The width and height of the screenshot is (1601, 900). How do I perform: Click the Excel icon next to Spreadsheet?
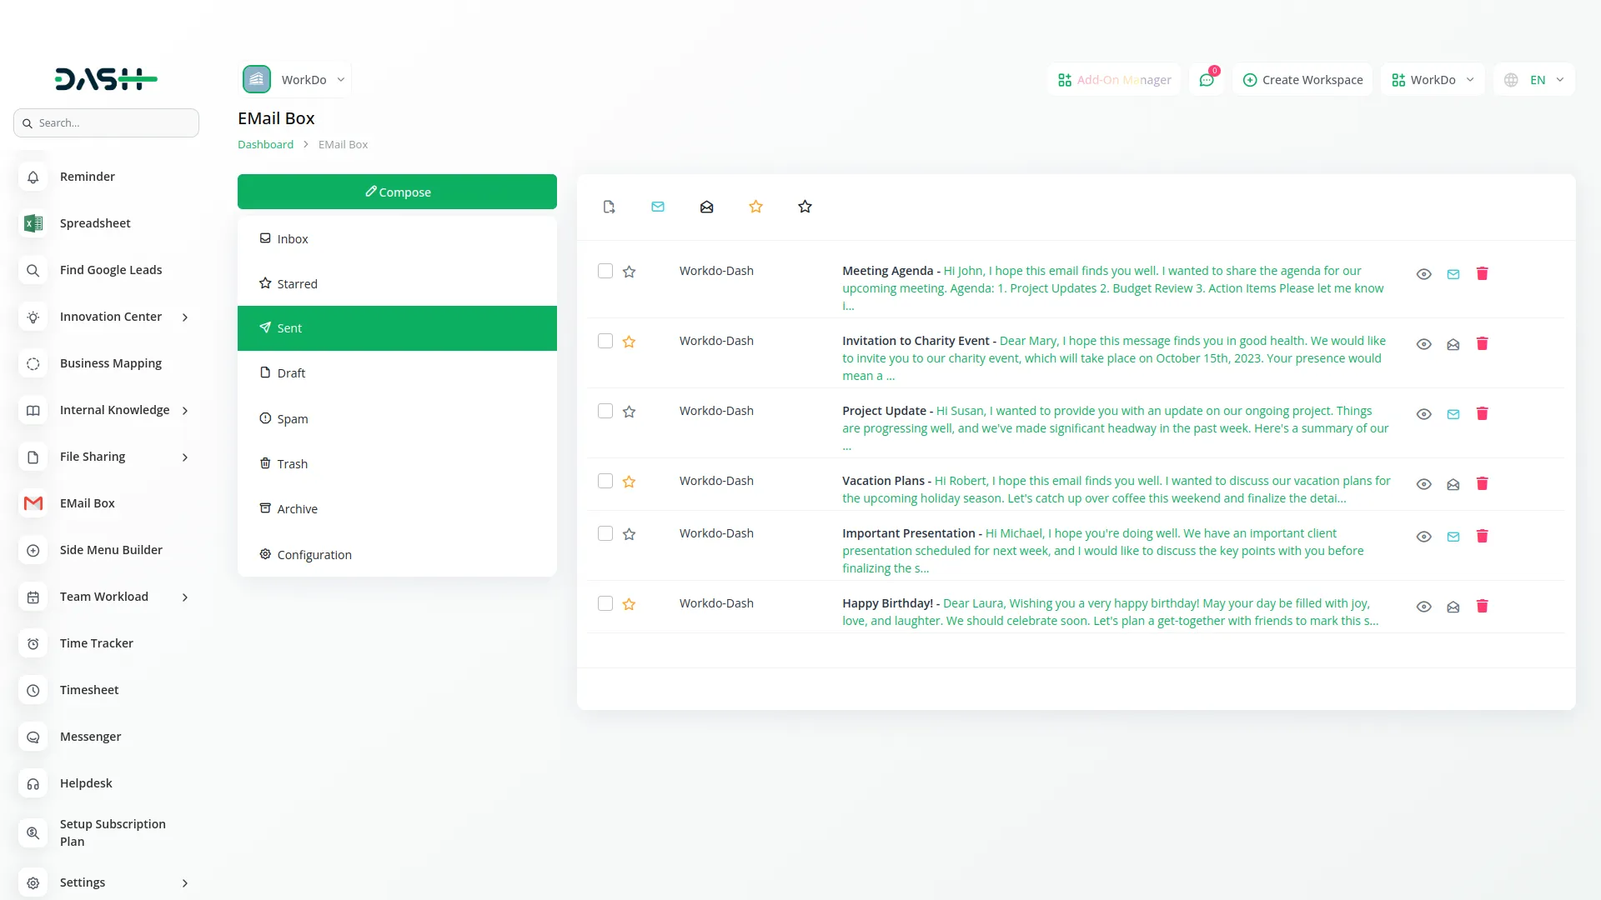tap(33, 223)
